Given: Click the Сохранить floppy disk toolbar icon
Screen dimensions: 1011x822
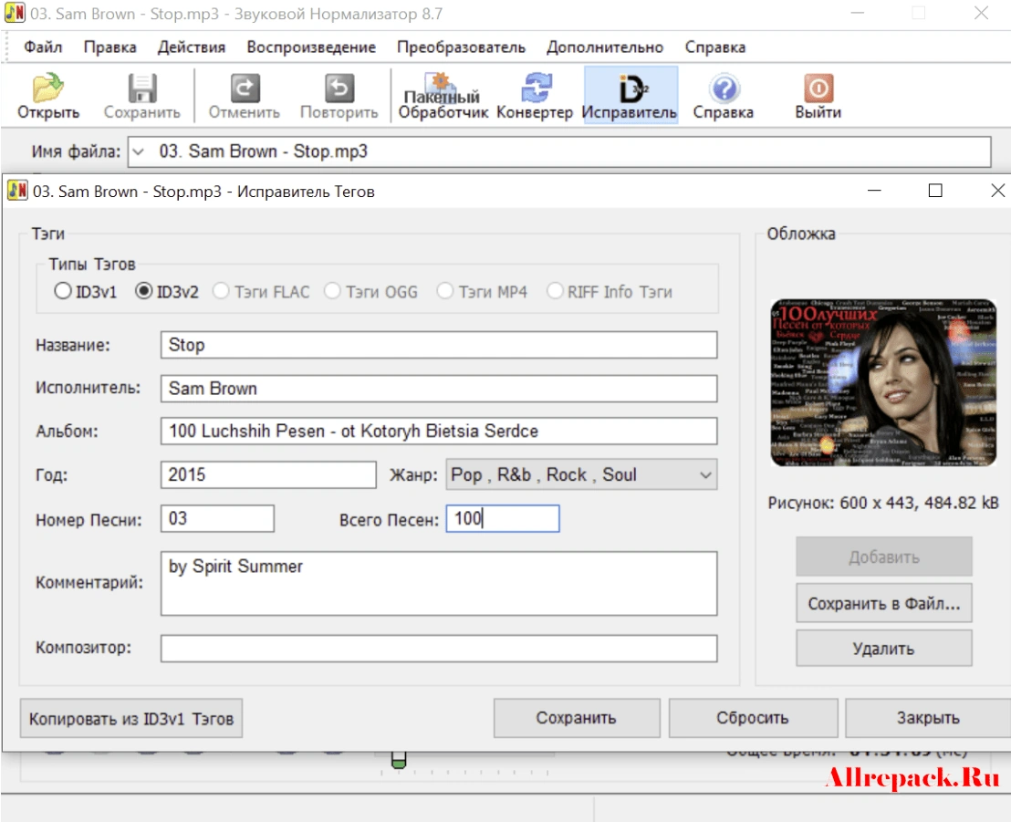Looking at the screenshot, I should coord(141,88).
